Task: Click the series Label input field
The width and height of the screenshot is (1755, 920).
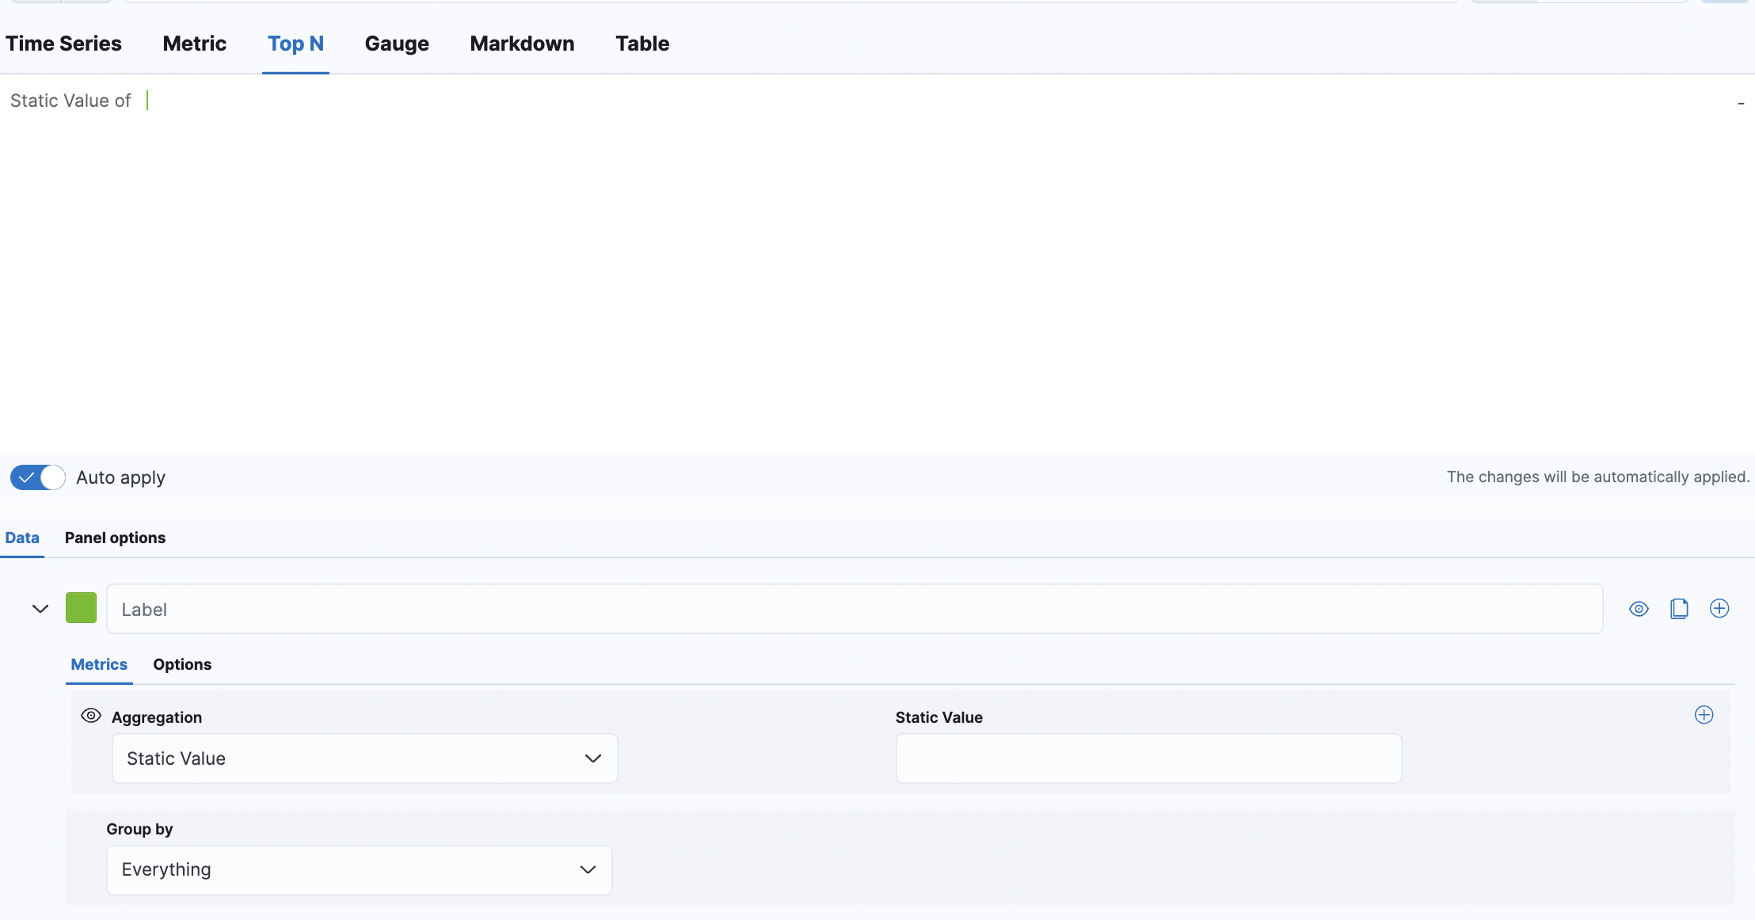Action: tap(854, 609)
